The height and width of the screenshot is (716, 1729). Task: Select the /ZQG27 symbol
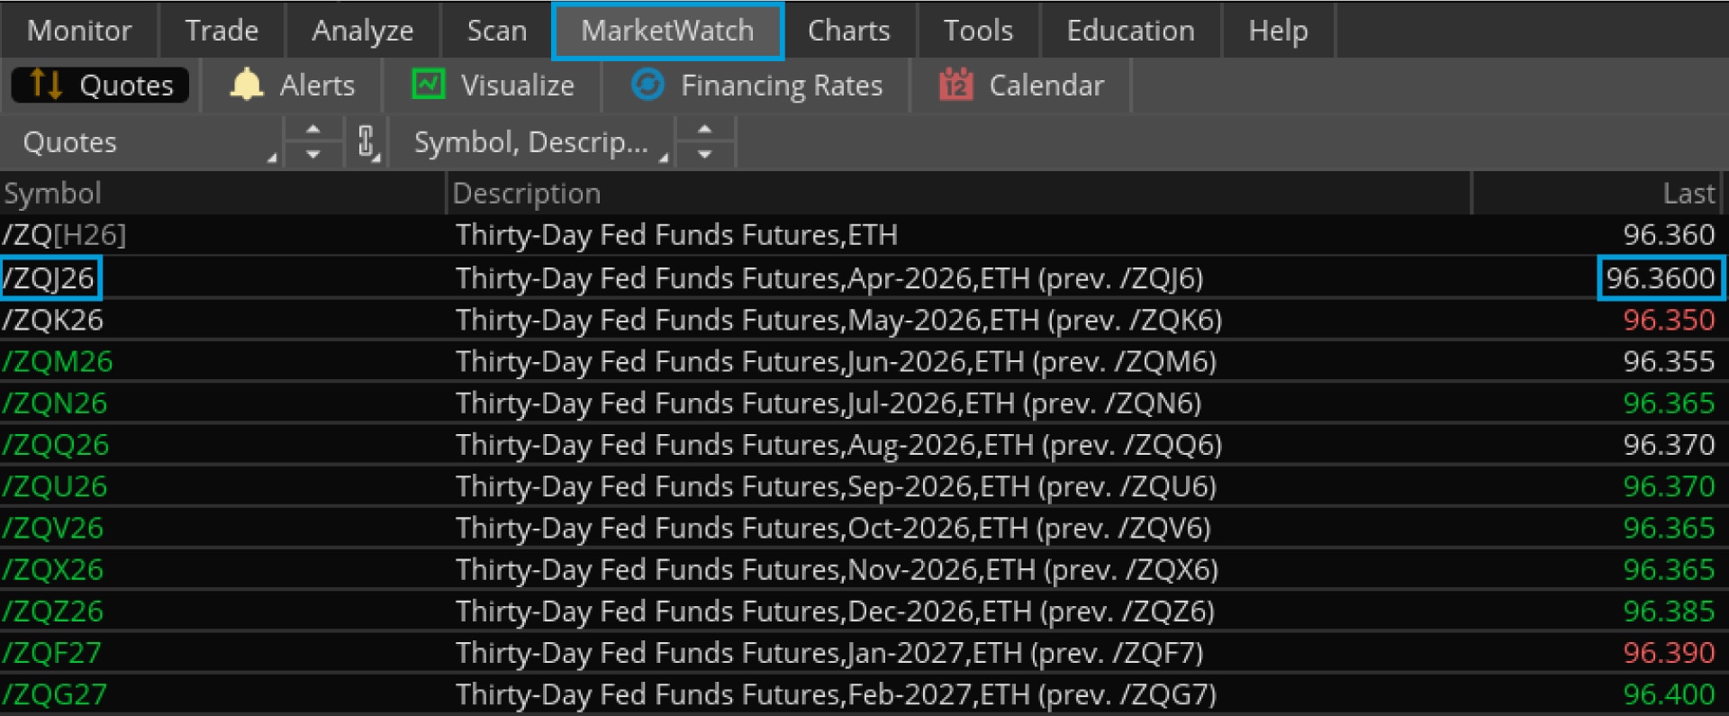(54, 694)
